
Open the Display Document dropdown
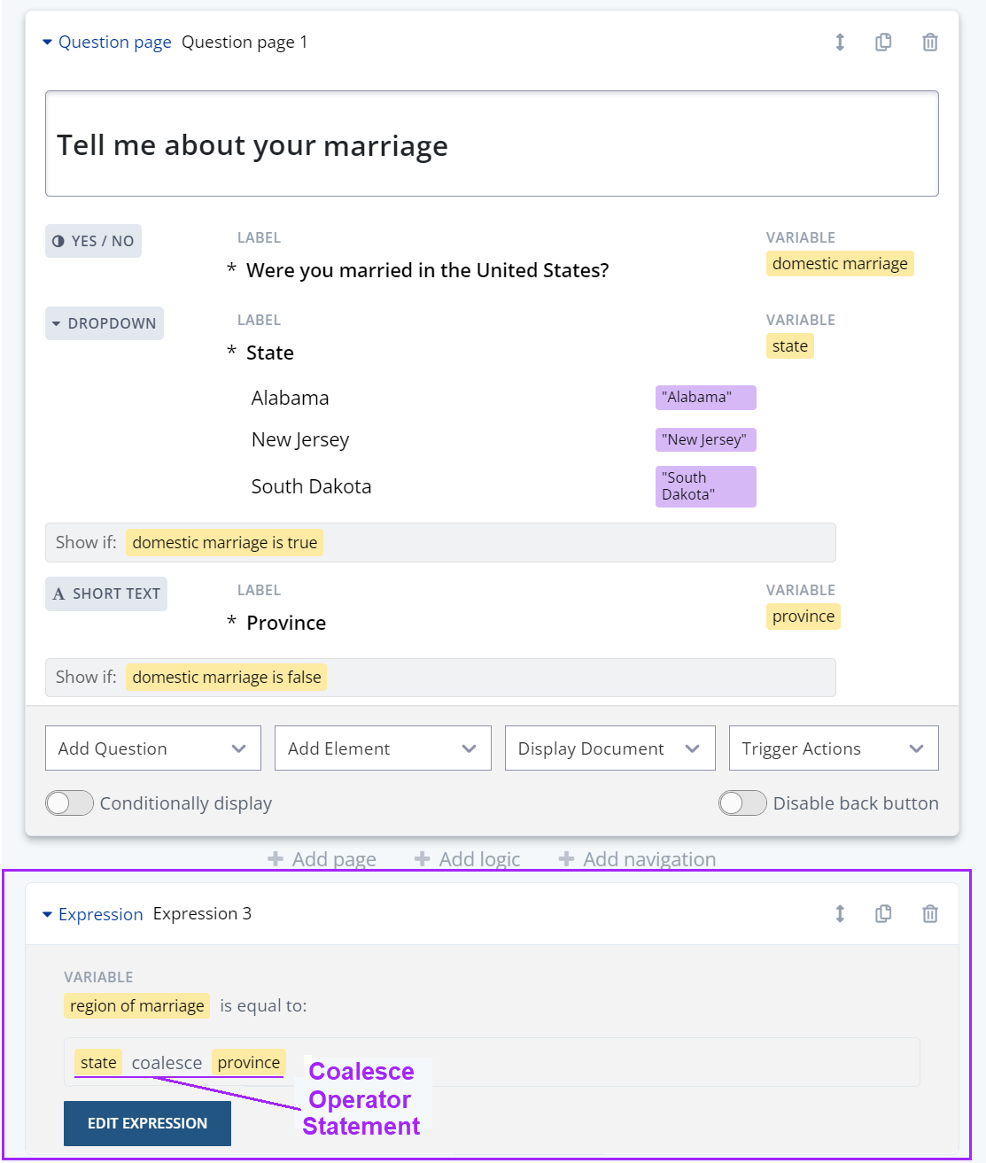click(x=609, y=748)
